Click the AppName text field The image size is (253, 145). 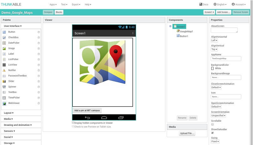pos(226,58)
